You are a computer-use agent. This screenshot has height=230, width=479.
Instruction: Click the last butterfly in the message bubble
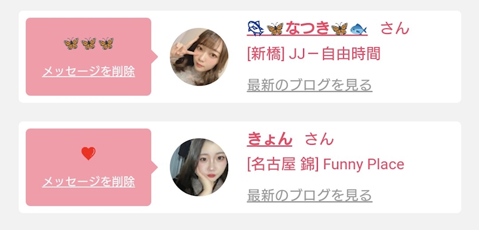click(x=106, y=43)
